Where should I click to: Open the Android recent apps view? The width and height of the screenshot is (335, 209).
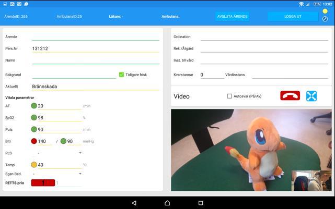(200, 203)
